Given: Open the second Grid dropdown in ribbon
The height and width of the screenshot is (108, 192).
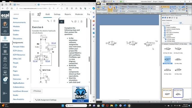Looking at the screenshot, I should tap(156, 9).
